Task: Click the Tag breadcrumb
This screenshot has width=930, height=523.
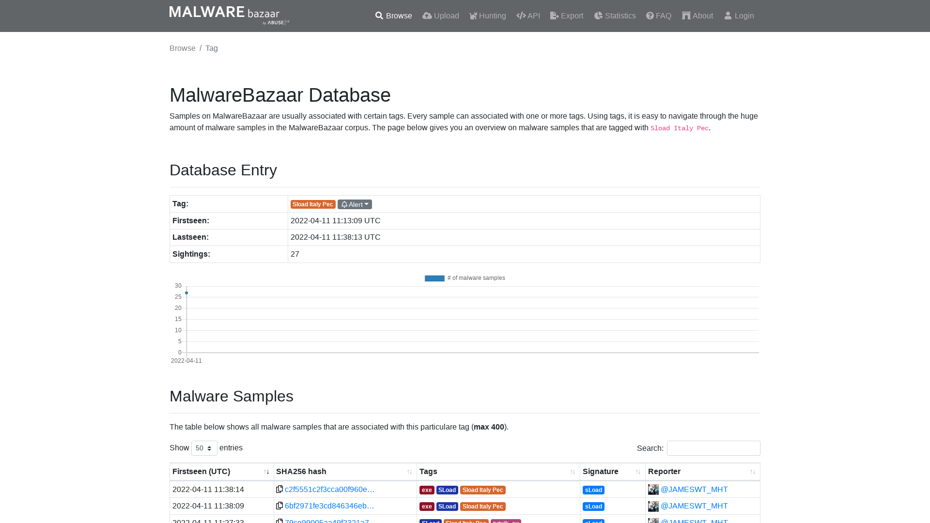Action: click(212, 48)
